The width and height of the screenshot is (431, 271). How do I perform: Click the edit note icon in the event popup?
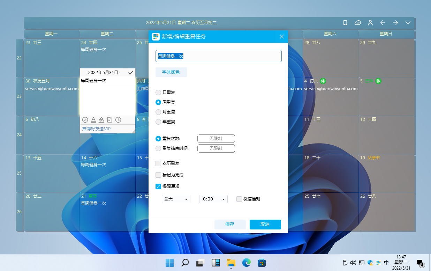point(110,120)
